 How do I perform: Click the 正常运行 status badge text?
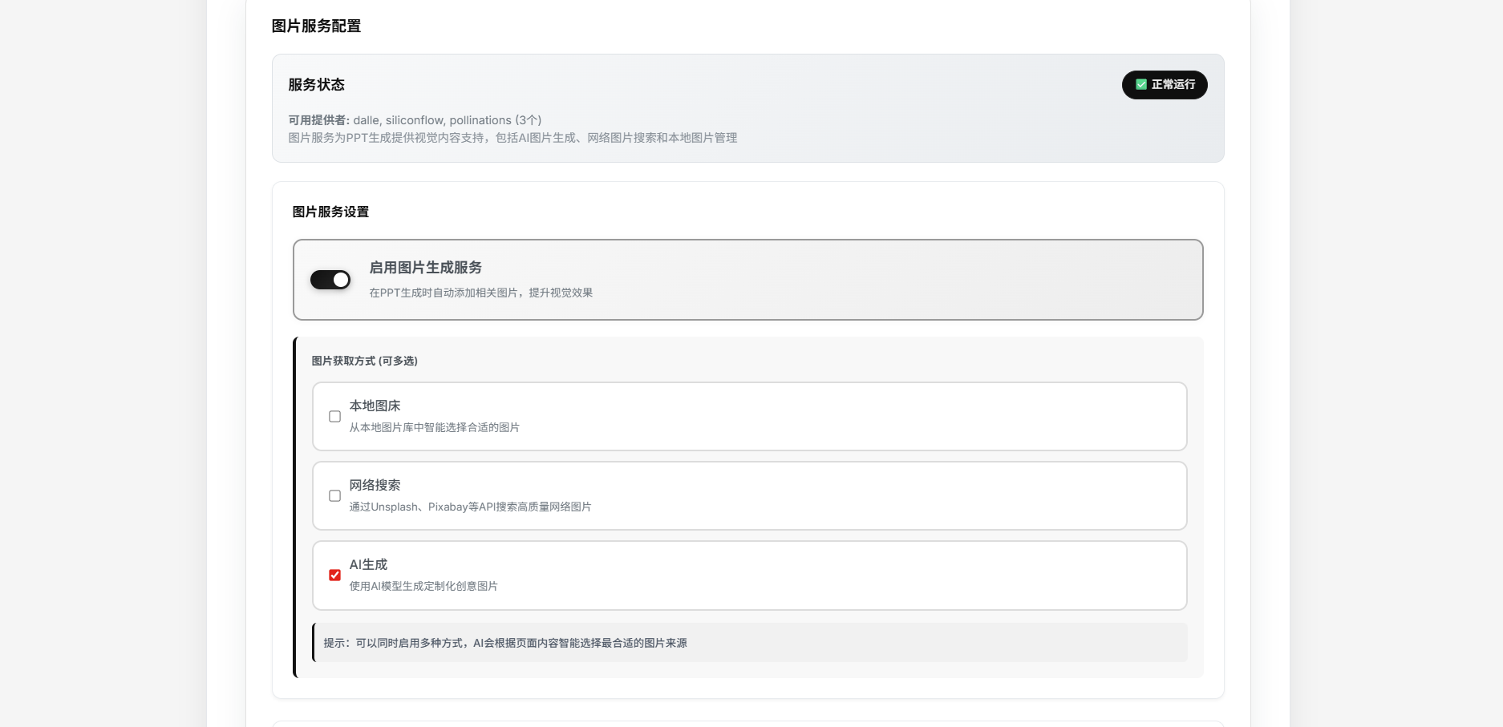tap(1173, 85)
